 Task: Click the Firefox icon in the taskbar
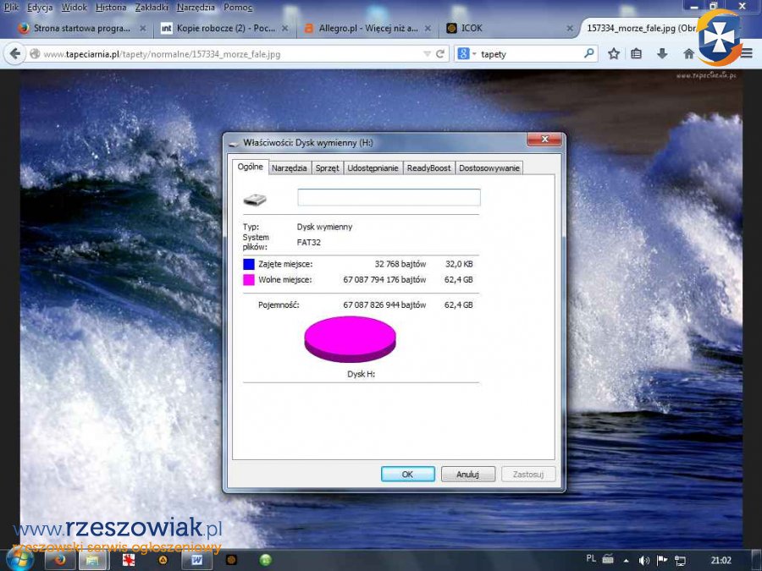click(x=60, y=559)
